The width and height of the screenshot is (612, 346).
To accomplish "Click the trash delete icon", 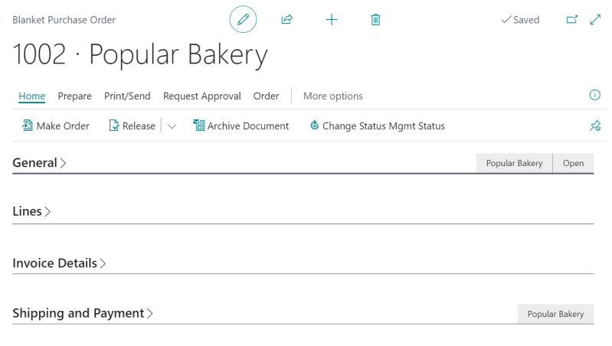I will coord(375,20).
